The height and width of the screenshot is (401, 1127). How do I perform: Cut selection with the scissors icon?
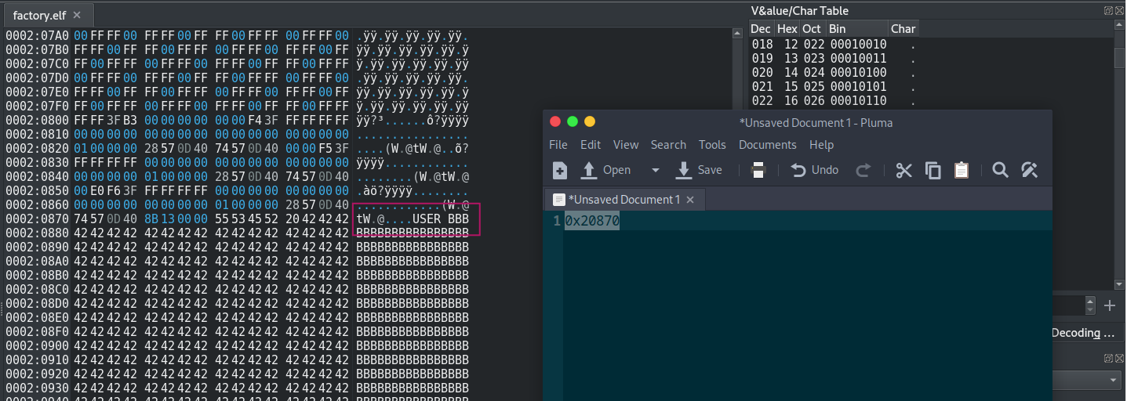tap(904, 170)
